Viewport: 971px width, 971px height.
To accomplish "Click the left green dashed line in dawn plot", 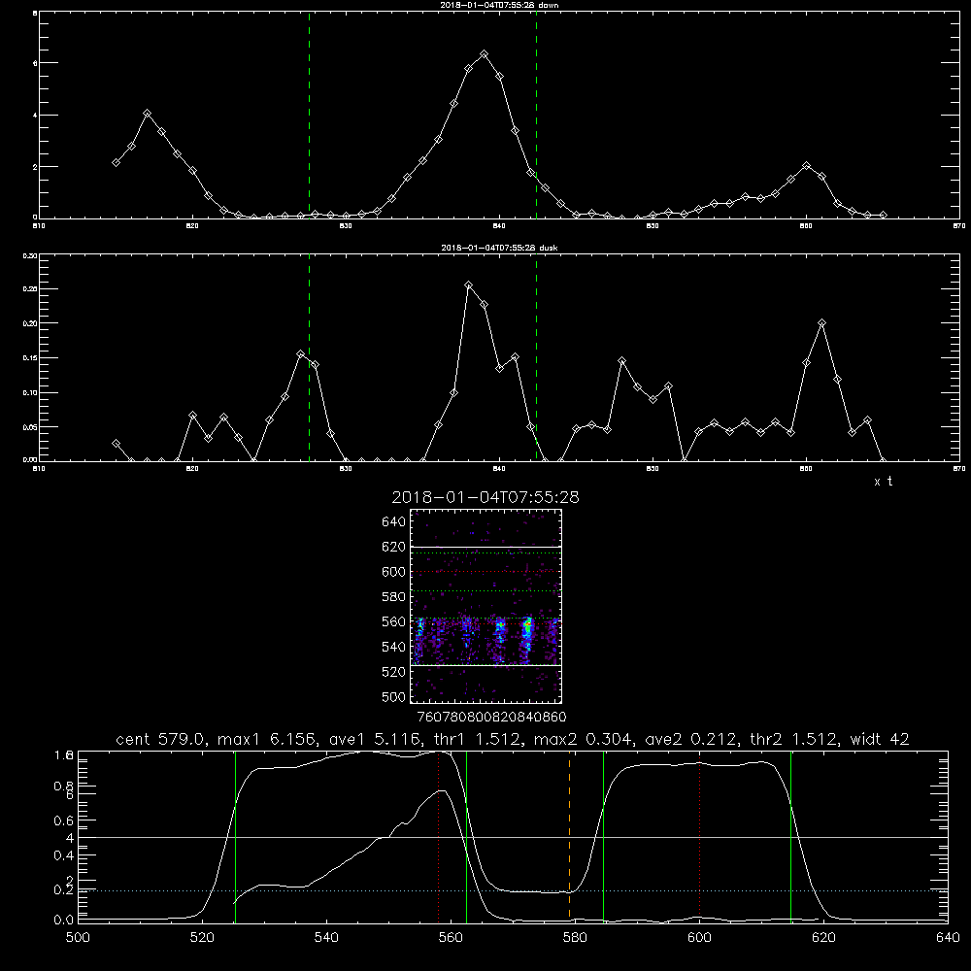I will click(x=309, y=115).
